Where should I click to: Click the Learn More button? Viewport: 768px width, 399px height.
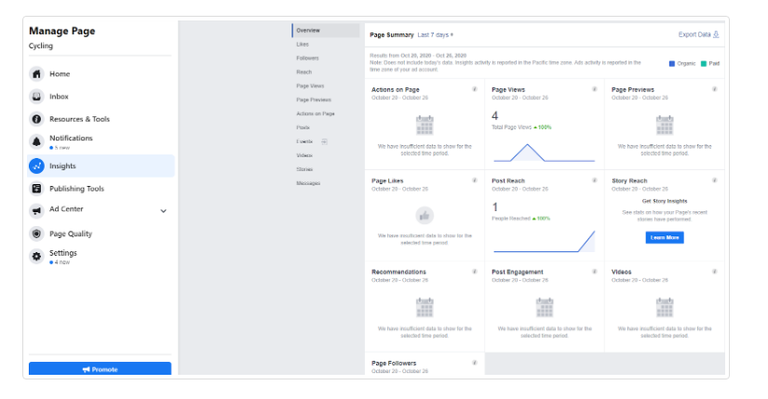click(664, 237)
